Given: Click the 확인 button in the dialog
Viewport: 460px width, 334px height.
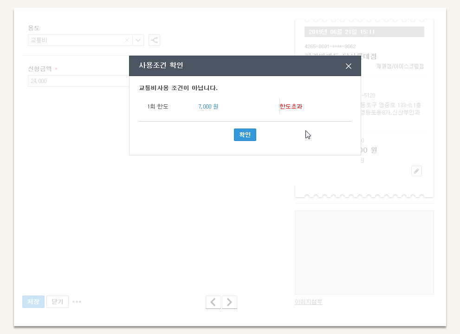Looking at the screenshot, I should tap(245, 135).
